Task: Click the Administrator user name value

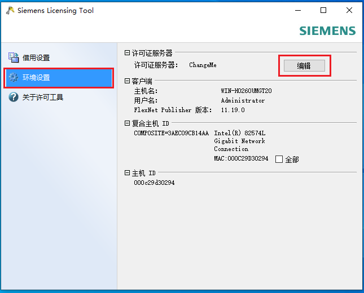Action: 243,101
